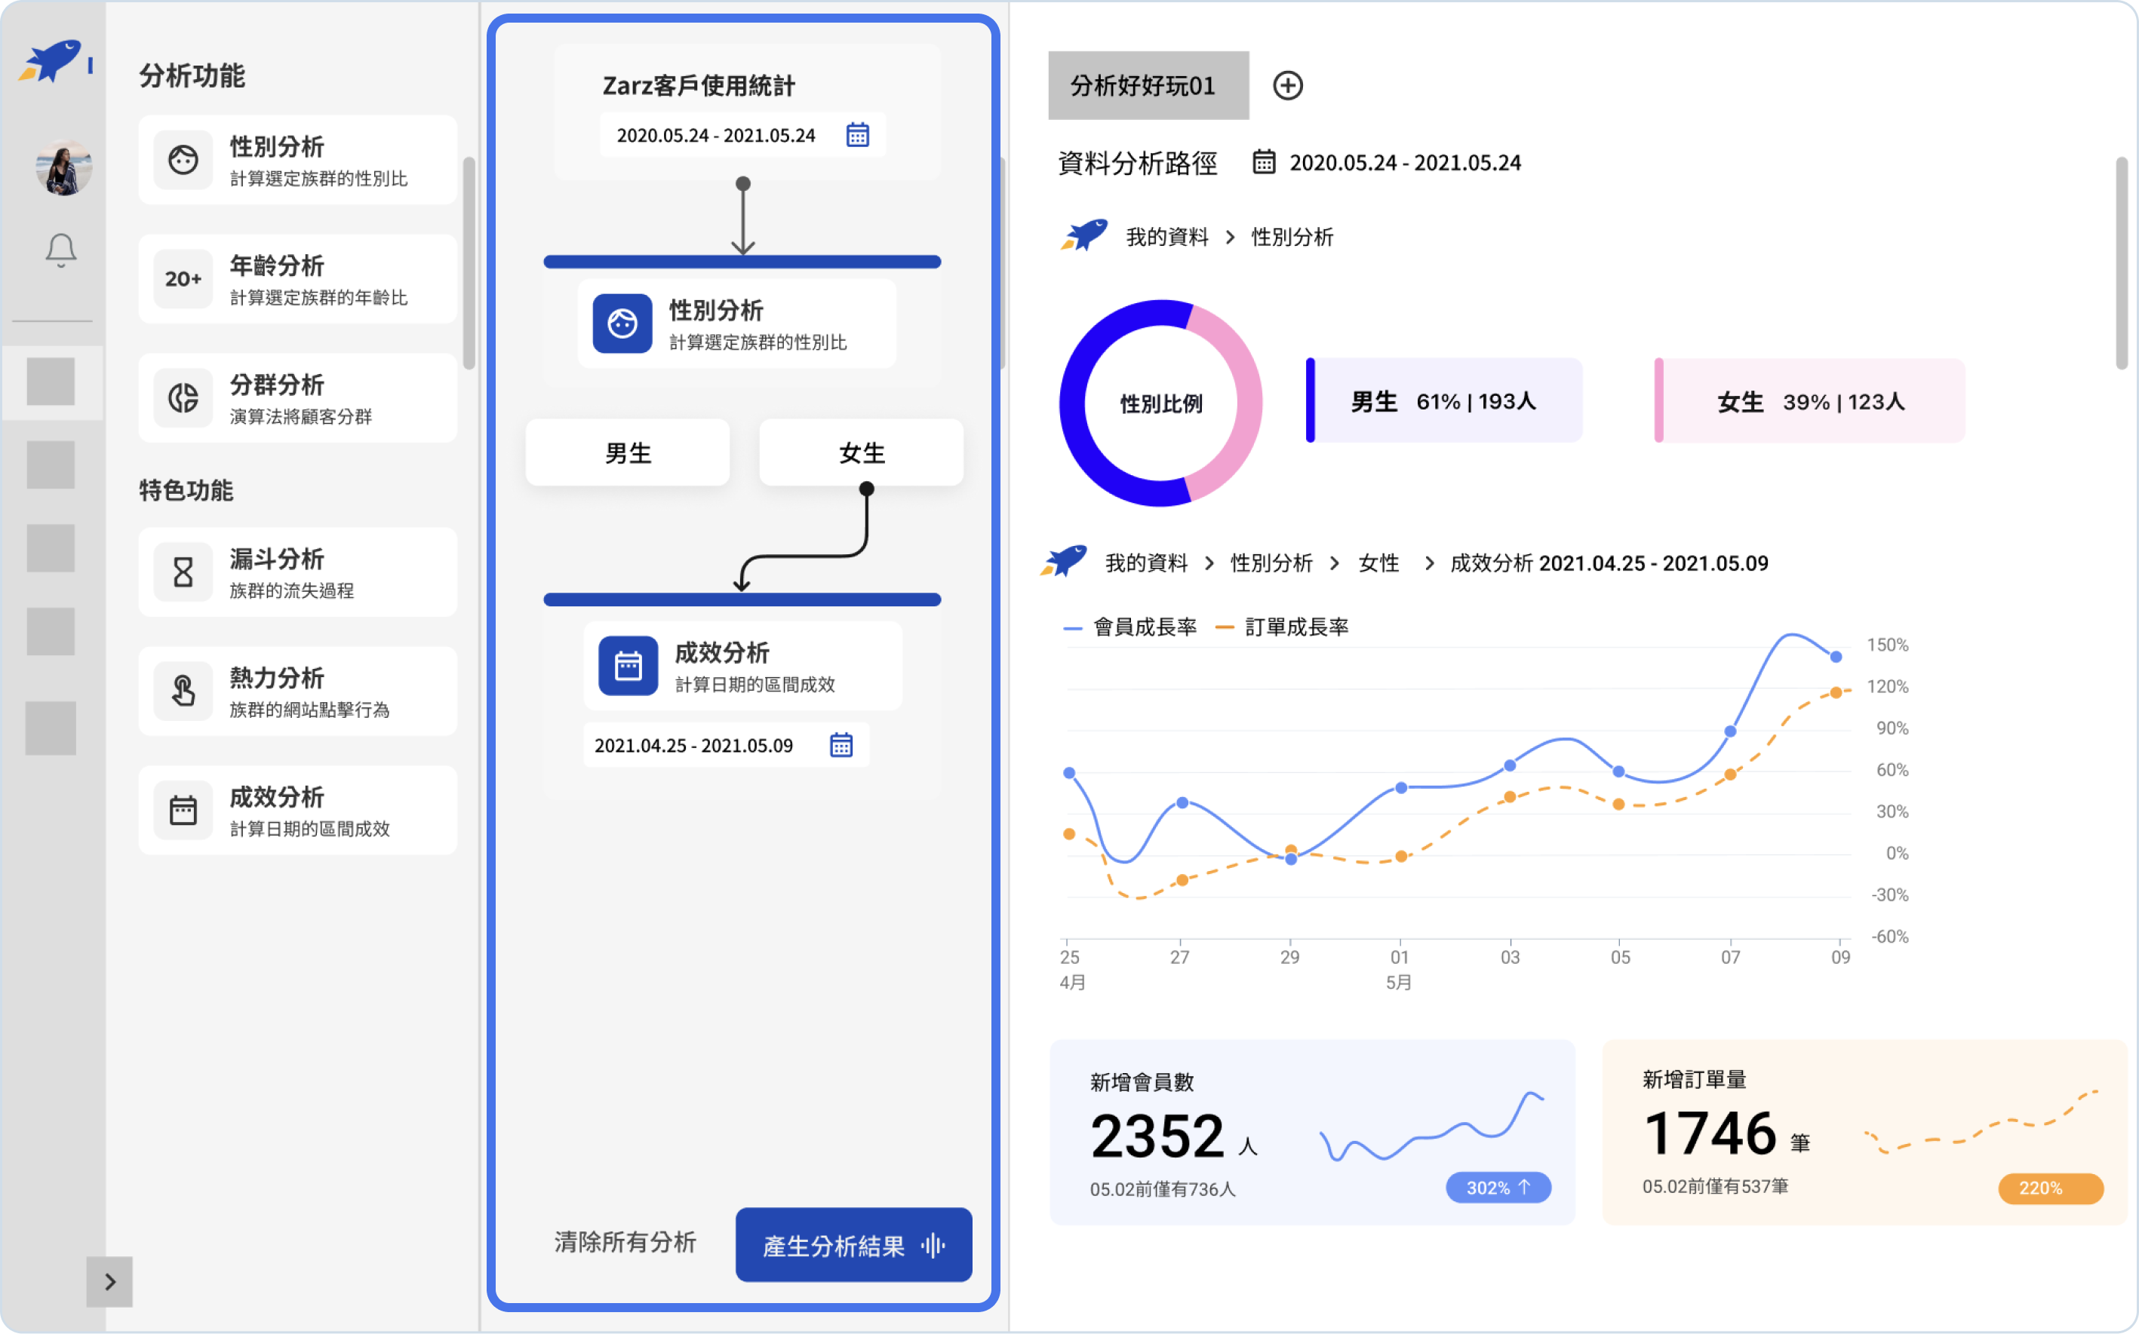Image resolution: width=2139 pixels, height=1334 pixels.
Task: Open the calendar picker for 2021.04.25 - 2021.05.09
Action: click(x=841, y=746)
